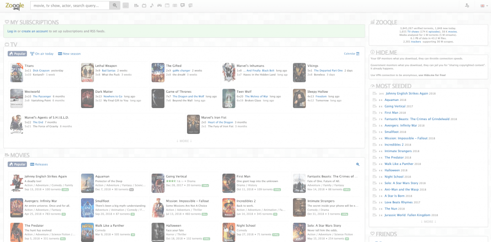Open the Applications window icon in header
Viewport: 491px width, 242px height.
tap(167, 5)
